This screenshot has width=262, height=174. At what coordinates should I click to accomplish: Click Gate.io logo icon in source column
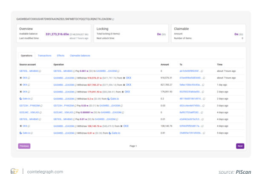click(x=20, y=98)
